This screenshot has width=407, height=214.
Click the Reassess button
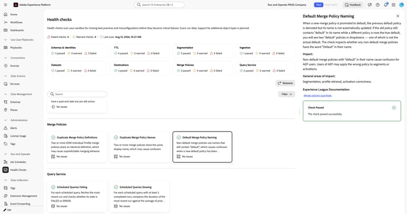point(285,83)
